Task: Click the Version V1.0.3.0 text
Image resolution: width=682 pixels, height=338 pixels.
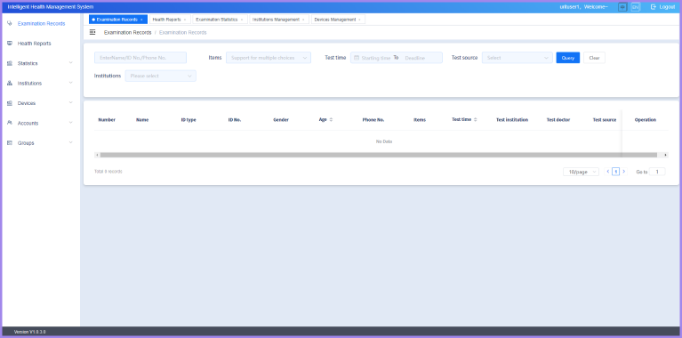Action: point(29,332)
